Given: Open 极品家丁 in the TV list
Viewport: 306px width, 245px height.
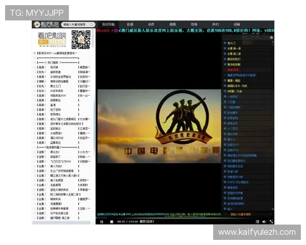Looking at the screenshot, I should click(56, 157).
